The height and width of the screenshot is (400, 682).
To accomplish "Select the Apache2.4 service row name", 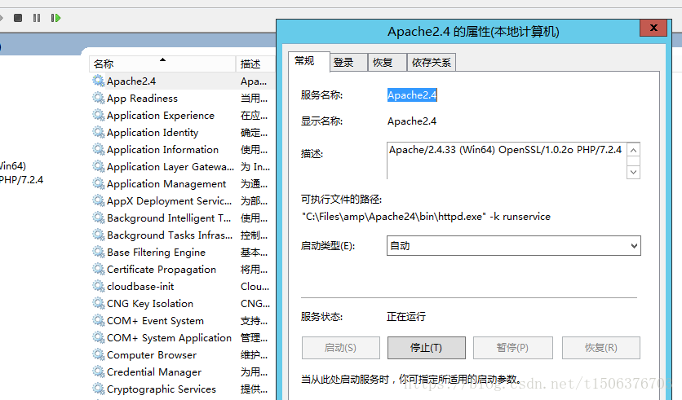I will [131, 81].
